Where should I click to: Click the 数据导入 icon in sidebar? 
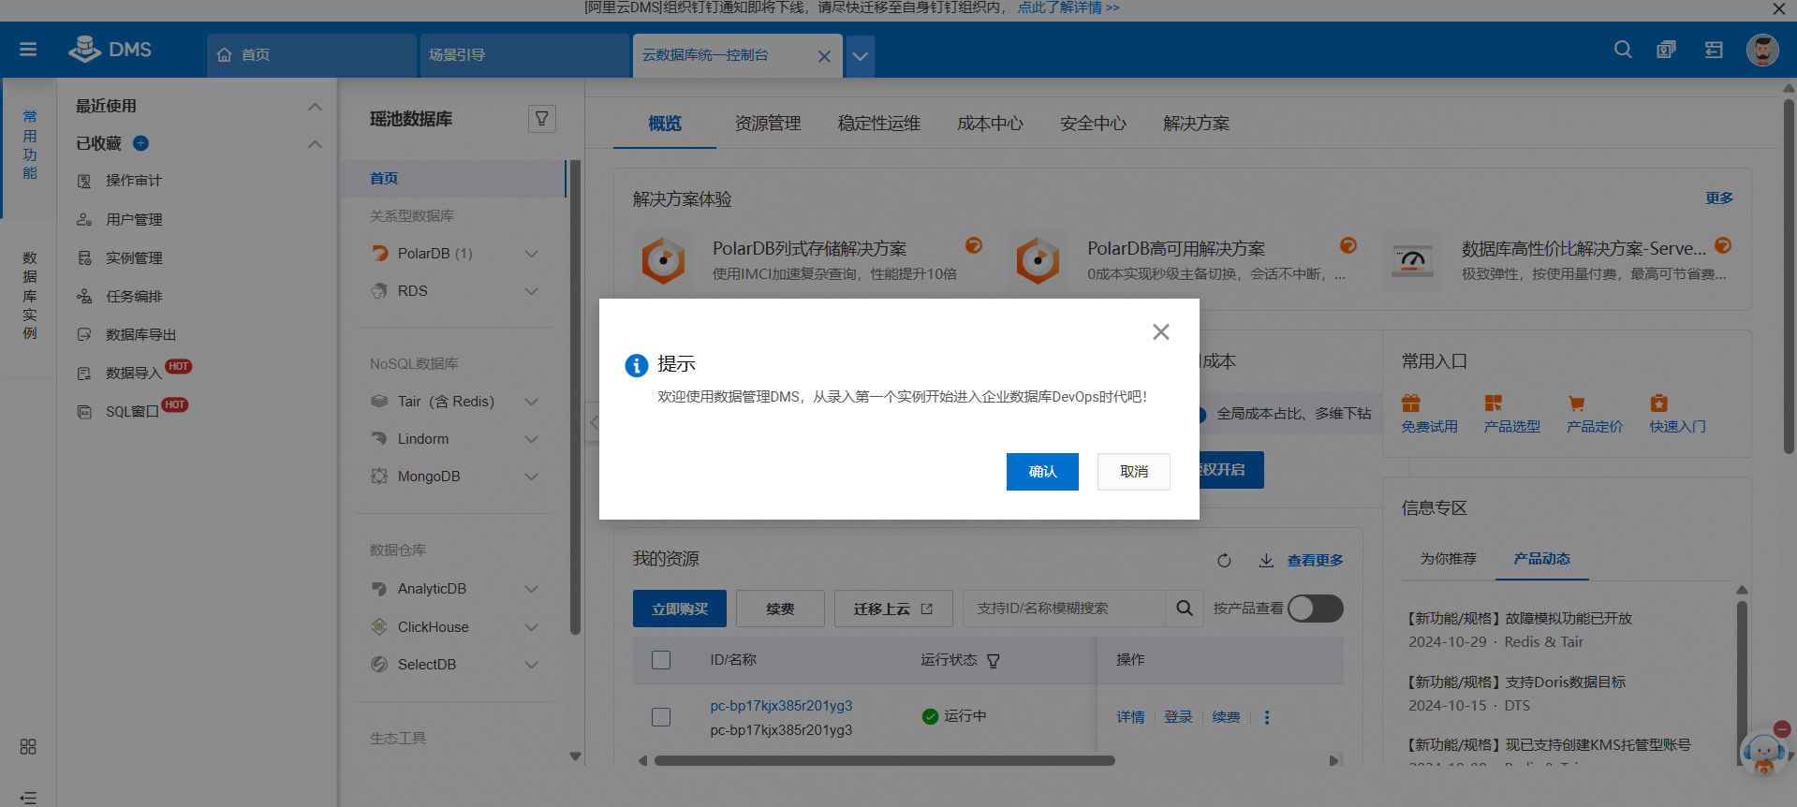[84, 373]
